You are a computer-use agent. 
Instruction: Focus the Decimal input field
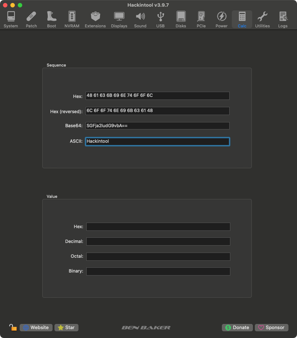coord(158,241)
